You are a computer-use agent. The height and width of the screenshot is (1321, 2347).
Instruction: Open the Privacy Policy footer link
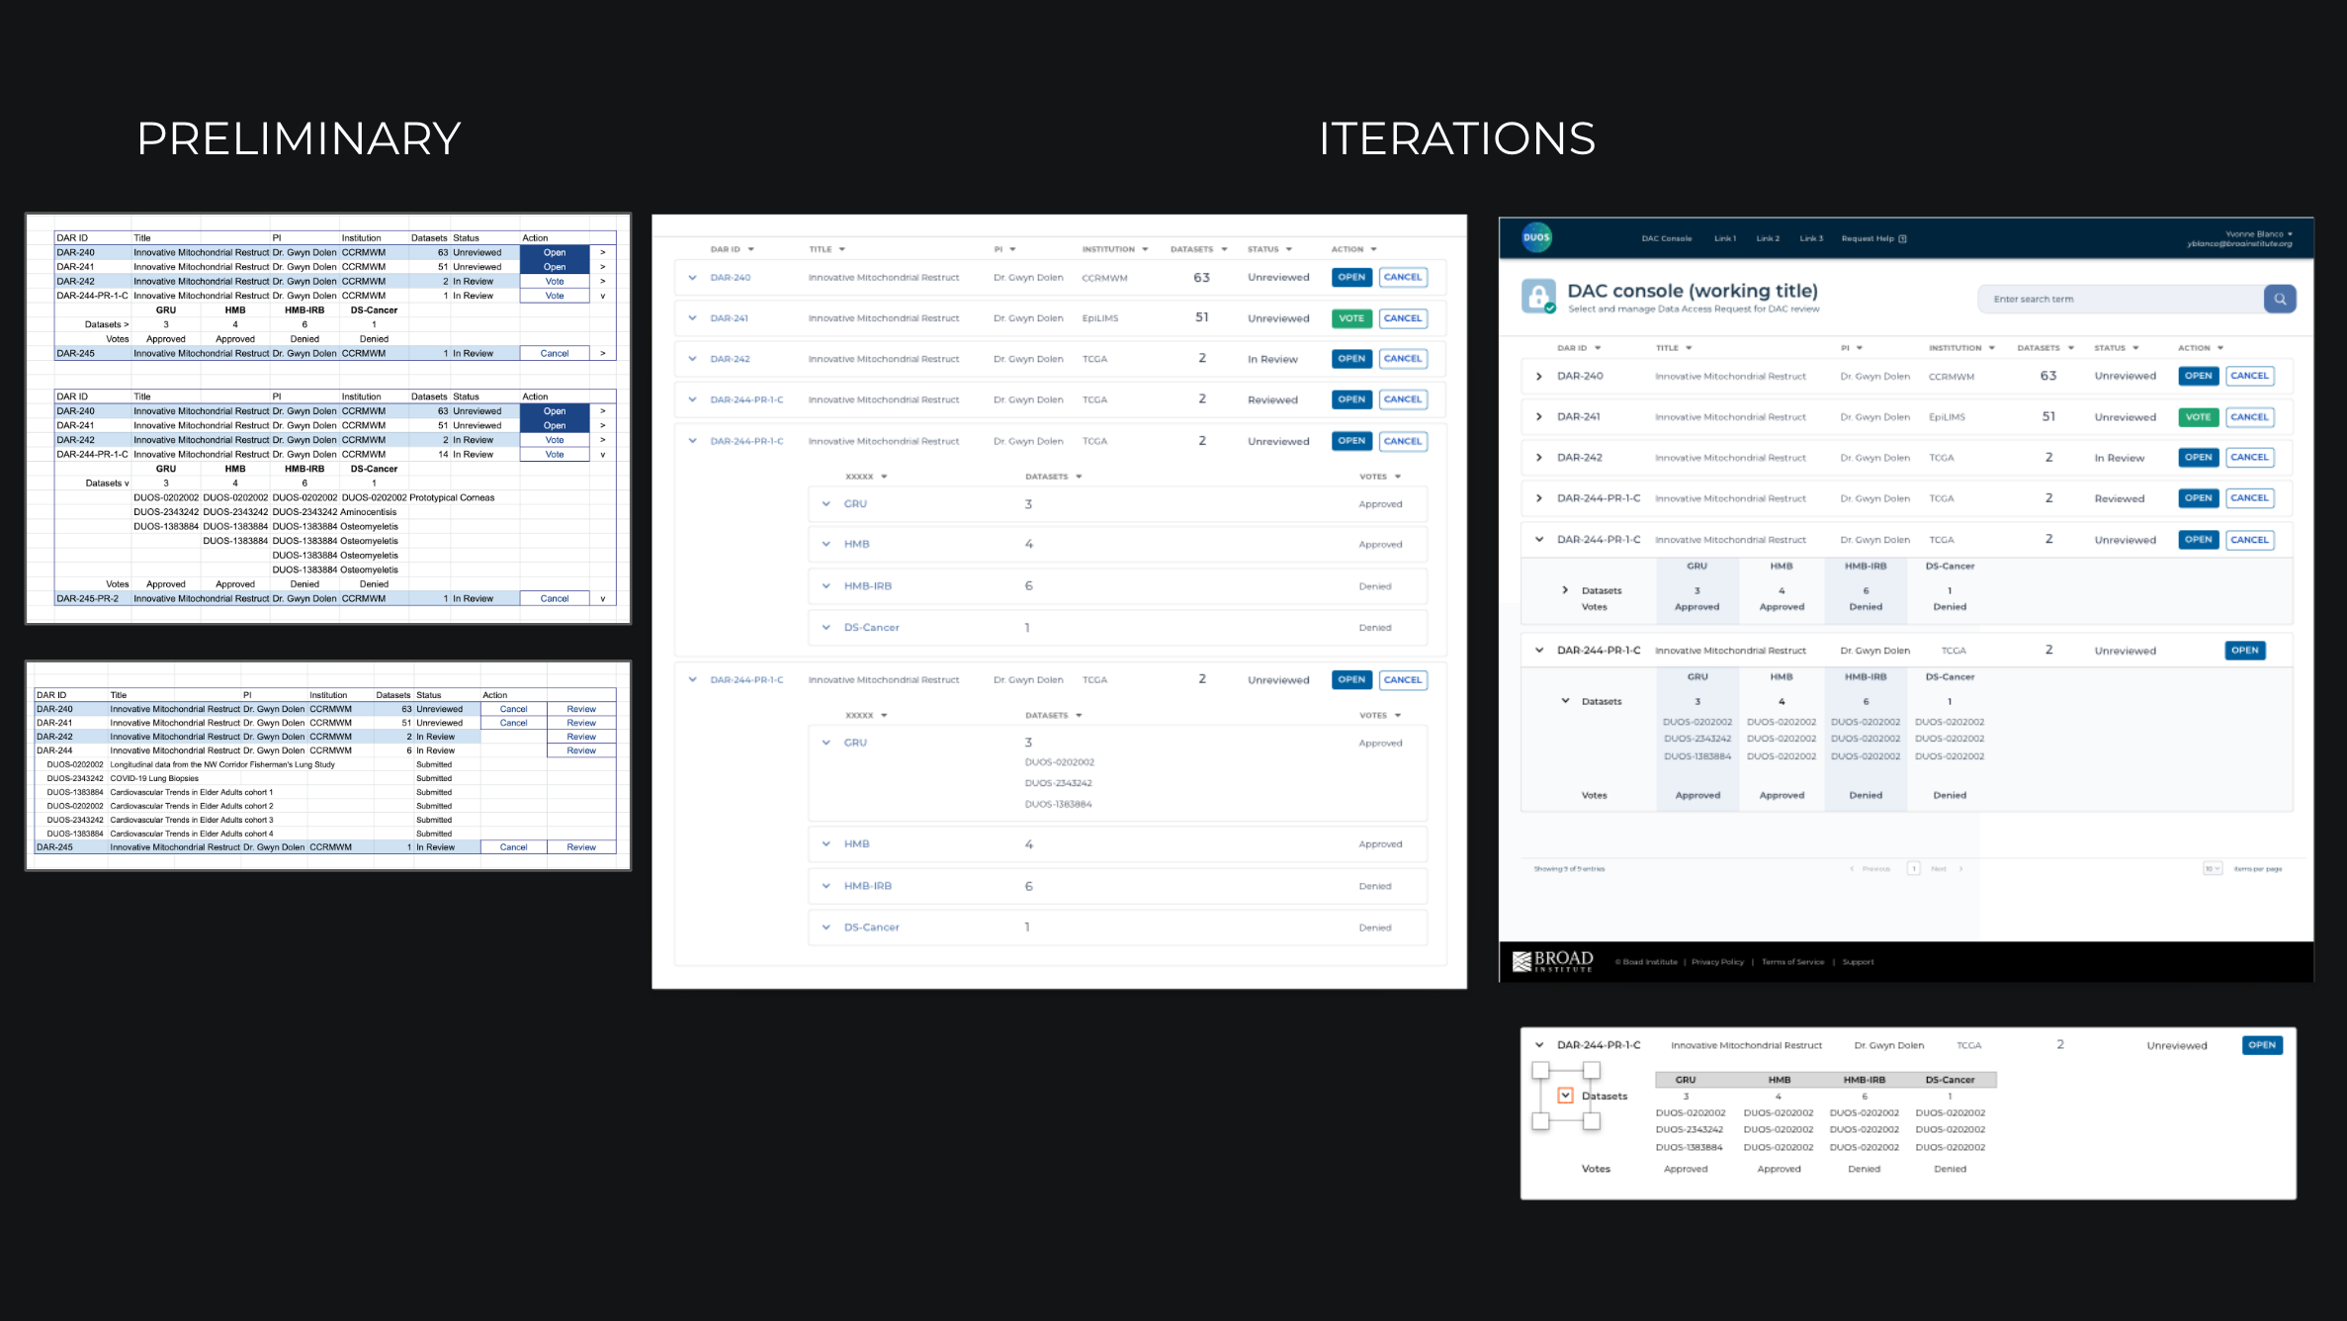[x=1717, y=962]
